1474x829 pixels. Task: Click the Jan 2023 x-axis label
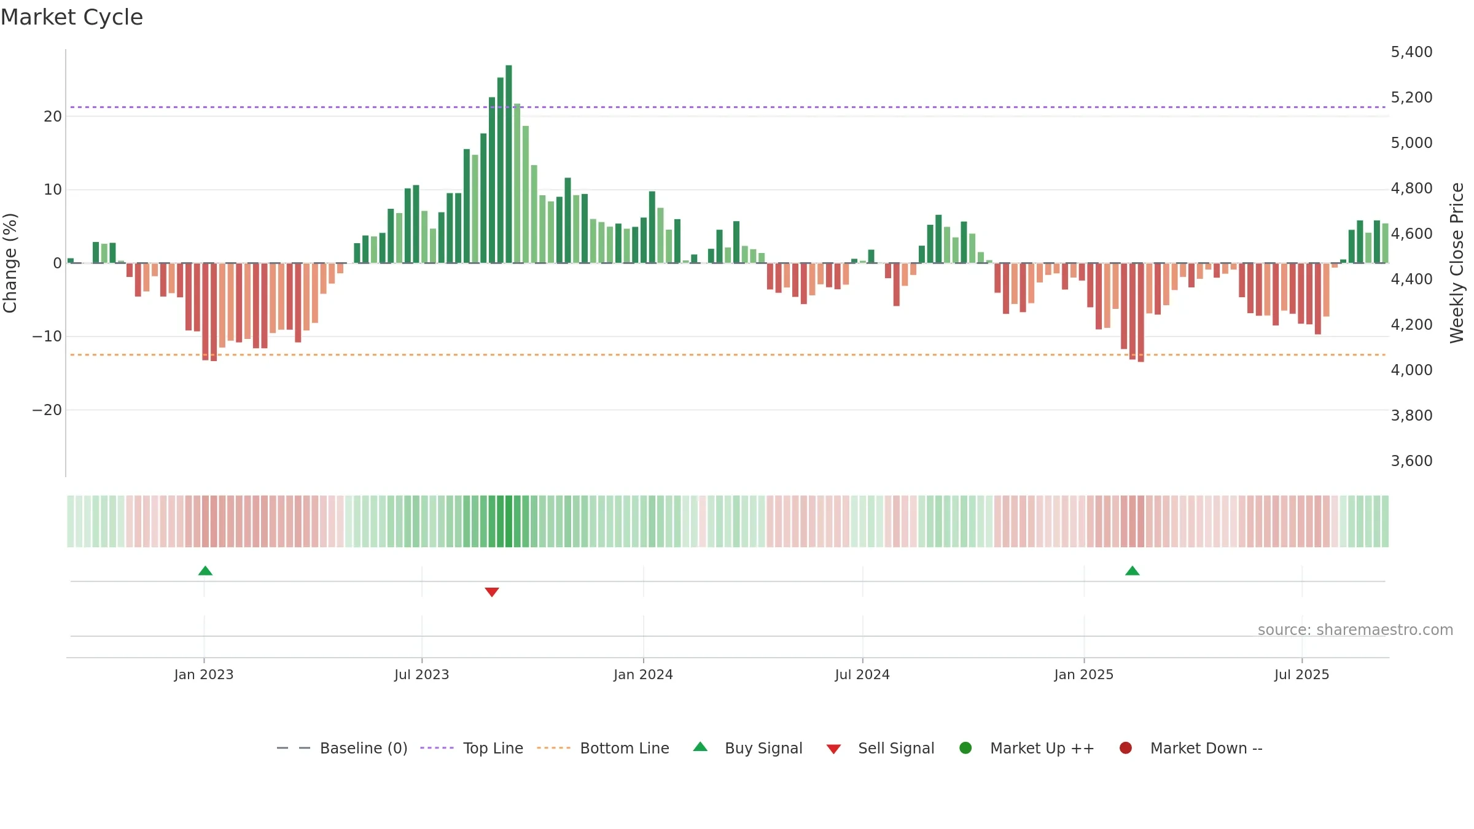[204, 675]
